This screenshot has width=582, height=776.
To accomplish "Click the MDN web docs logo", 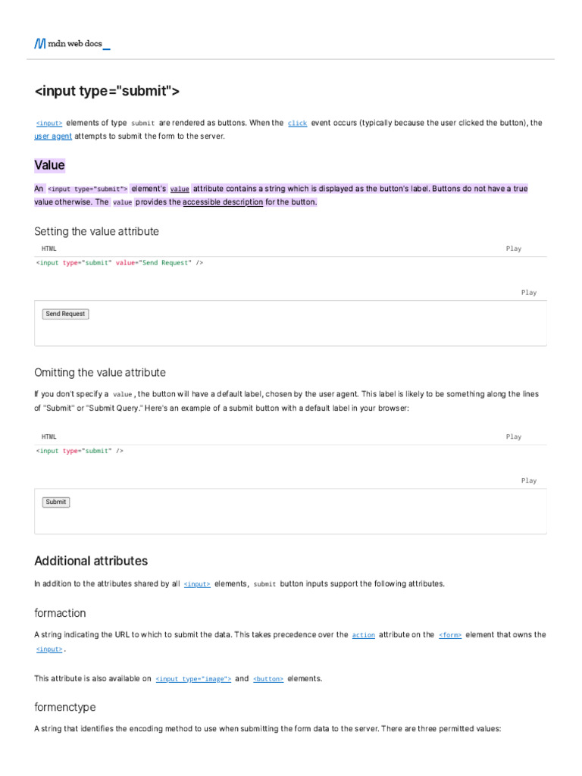I will pos(72,44).
